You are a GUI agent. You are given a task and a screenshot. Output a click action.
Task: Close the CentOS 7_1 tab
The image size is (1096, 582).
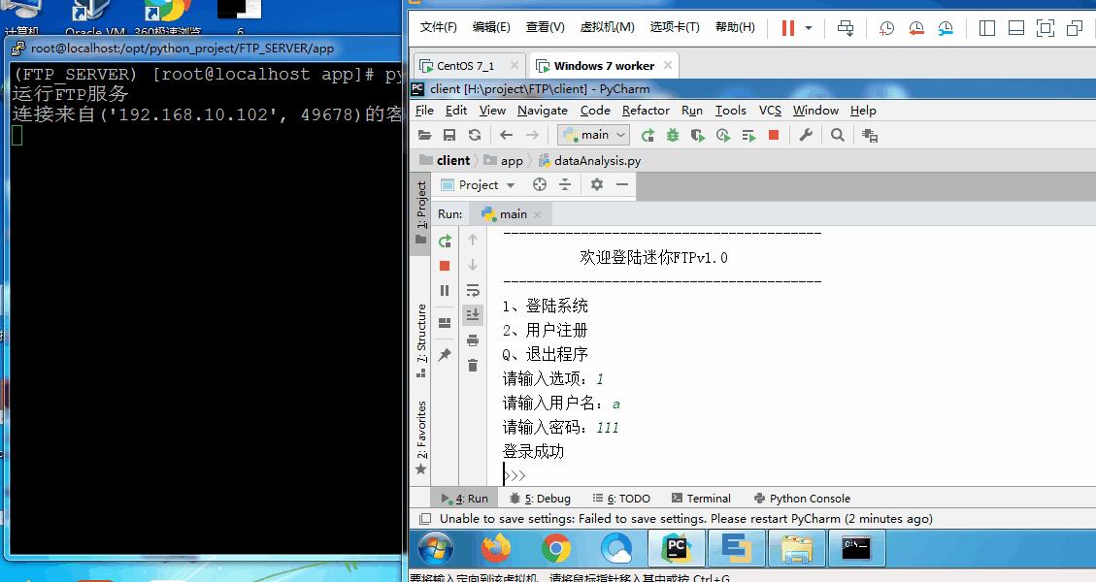[515, 65]
